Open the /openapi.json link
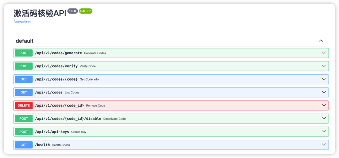Viewport: 339px width, 158px height. tap(22, 21)
